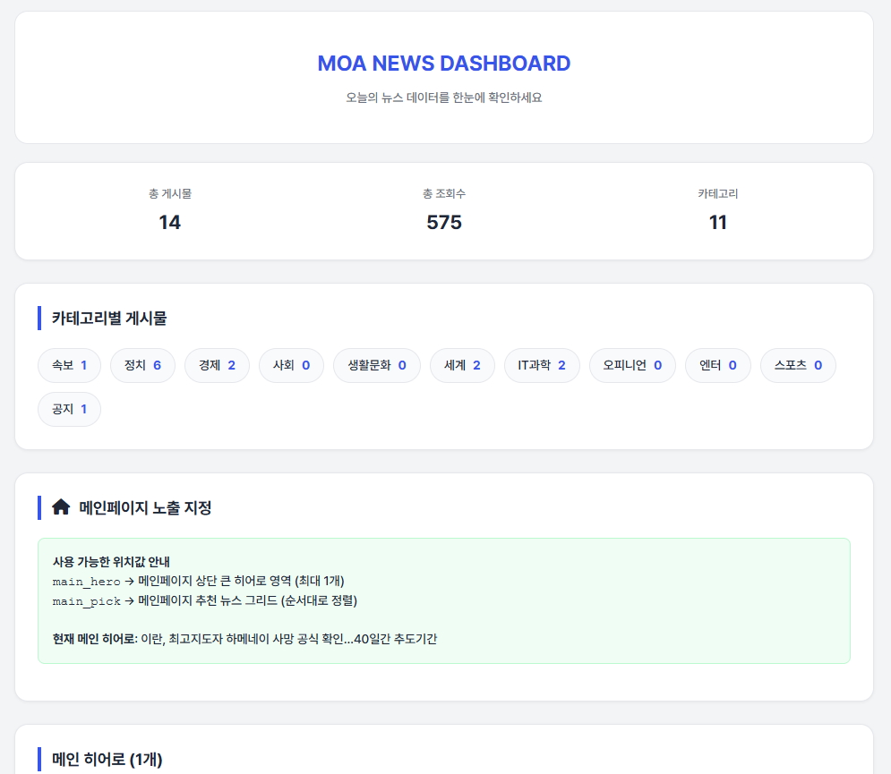Open the 경제 category chip
Screen dimensions: 891x774
[x=217, y=365]
